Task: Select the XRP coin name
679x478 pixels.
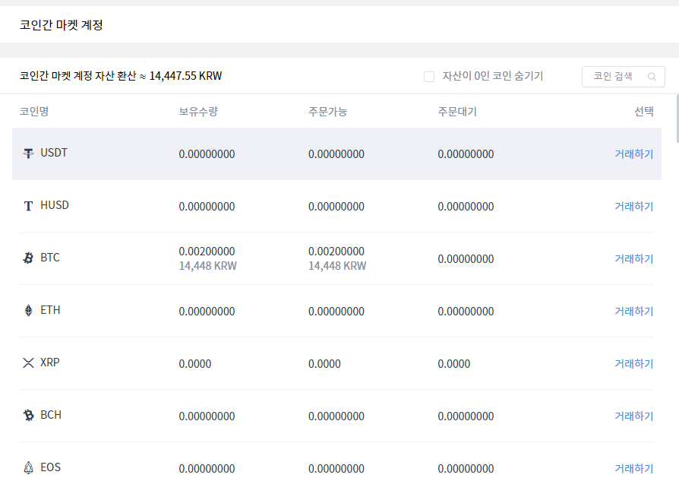Action: pos(50,362)
